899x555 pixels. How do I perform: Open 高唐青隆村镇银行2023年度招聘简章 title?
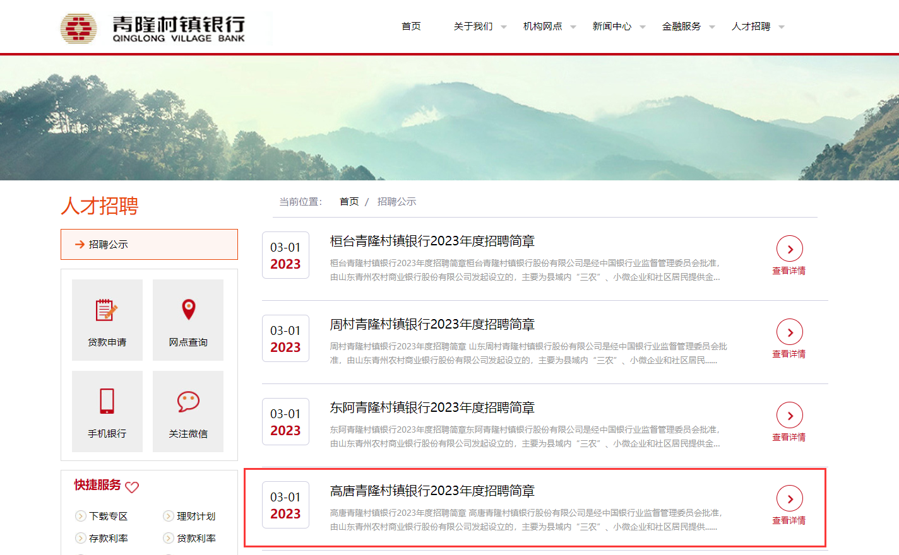pyautogui.click(x=432, y=491)
